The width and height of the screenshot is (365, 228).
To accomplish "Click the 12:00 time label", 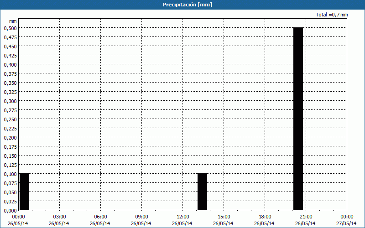I will tap(183, 217).
